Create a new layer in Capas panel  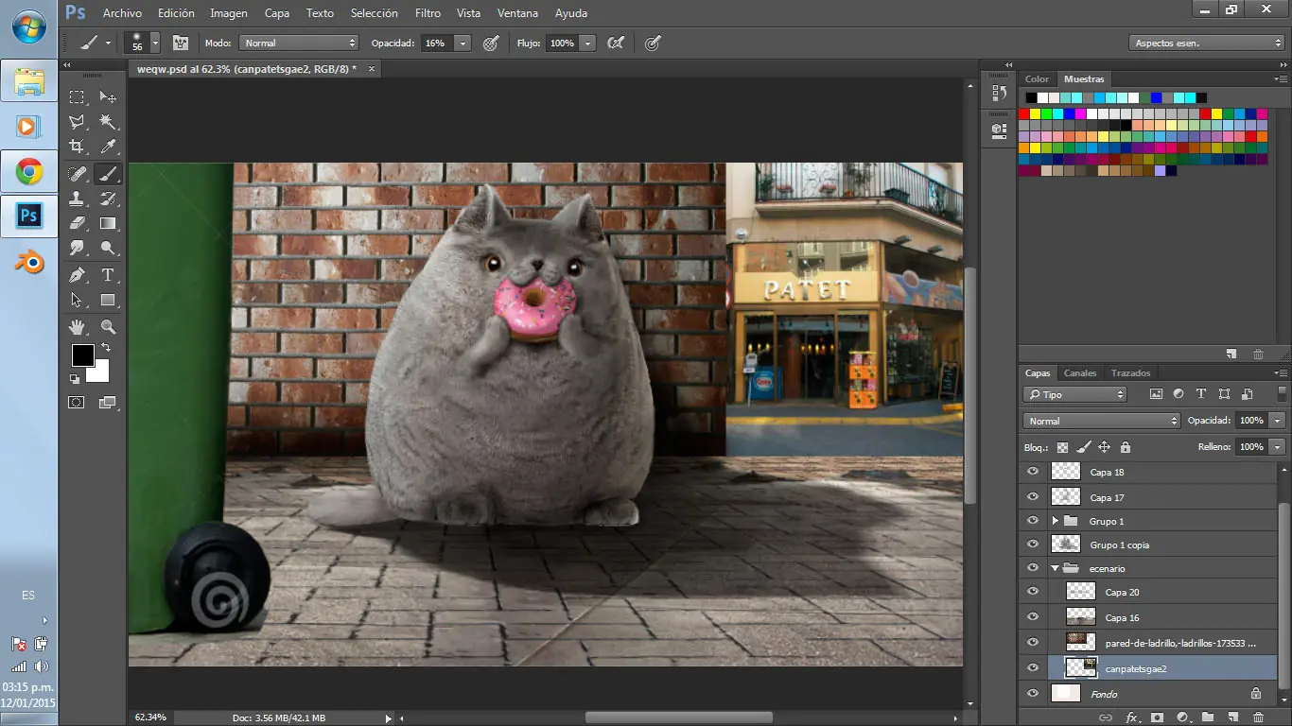[x=1233, y=718]
